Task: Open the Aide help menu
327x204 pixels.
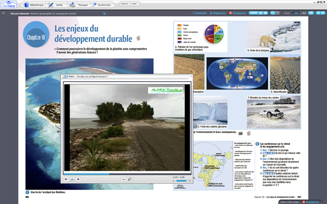Action: point(135,4)
